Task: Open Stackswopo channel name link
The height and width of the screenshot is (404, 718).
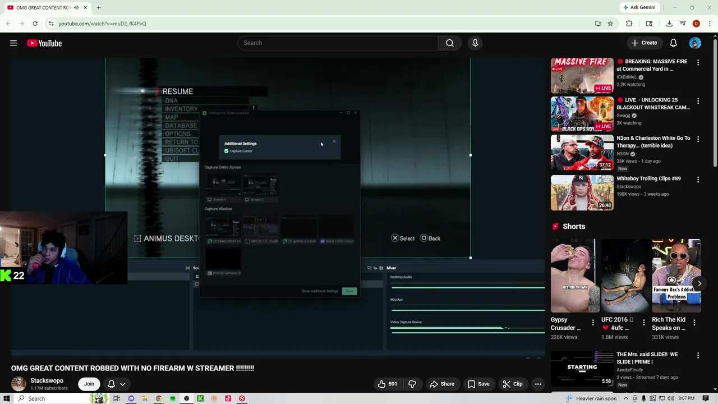Action: [47, 380]
